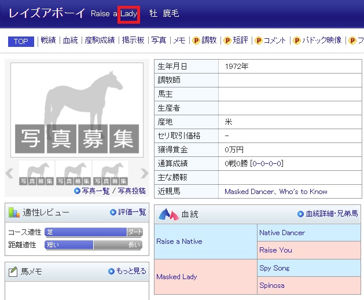This screenshot has height=300, width=364.
Task: Click the horse heads icon beside 血統 heading
Action: click(x=168, y=214)
